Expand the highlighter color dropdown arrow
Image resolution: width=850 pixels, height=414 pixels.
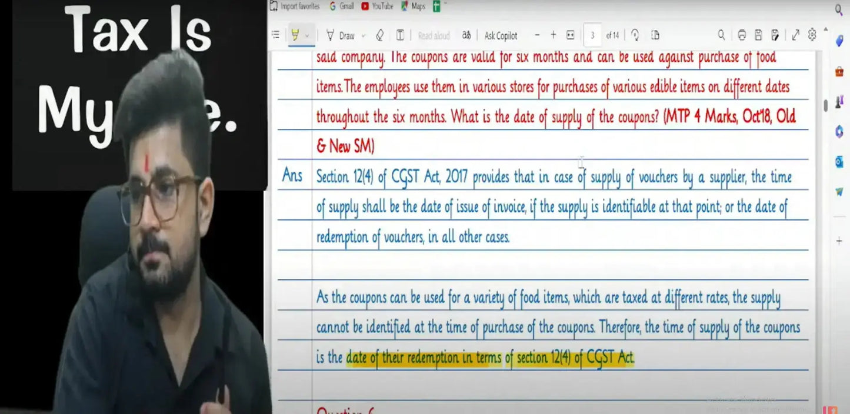307,36
